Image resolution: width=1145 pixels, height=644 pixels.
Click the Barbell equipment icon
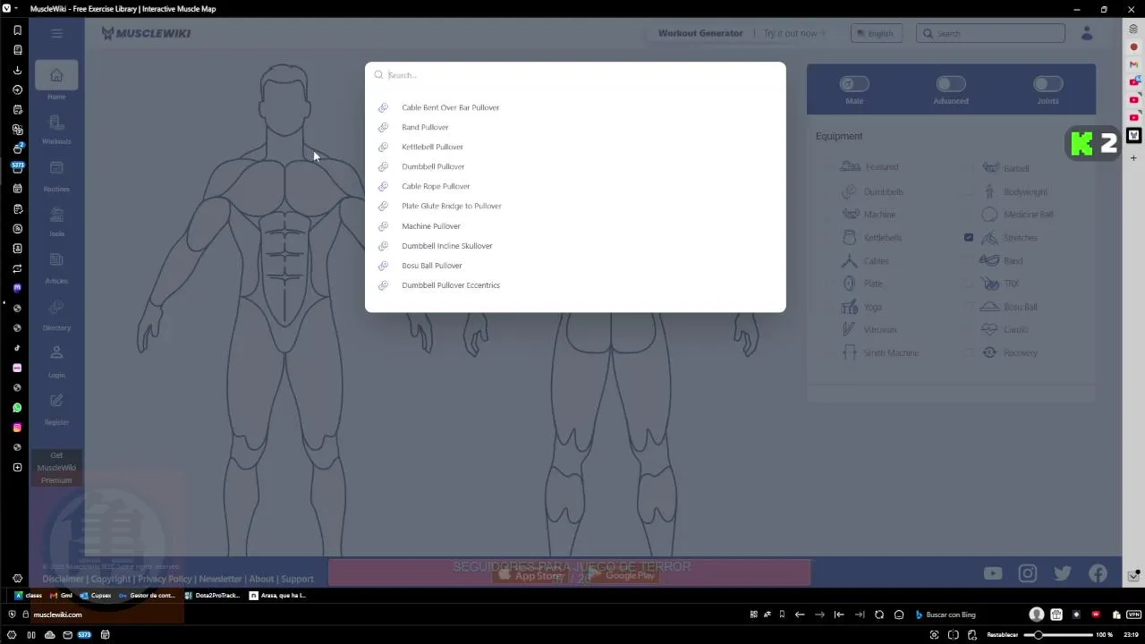[990, 167]
